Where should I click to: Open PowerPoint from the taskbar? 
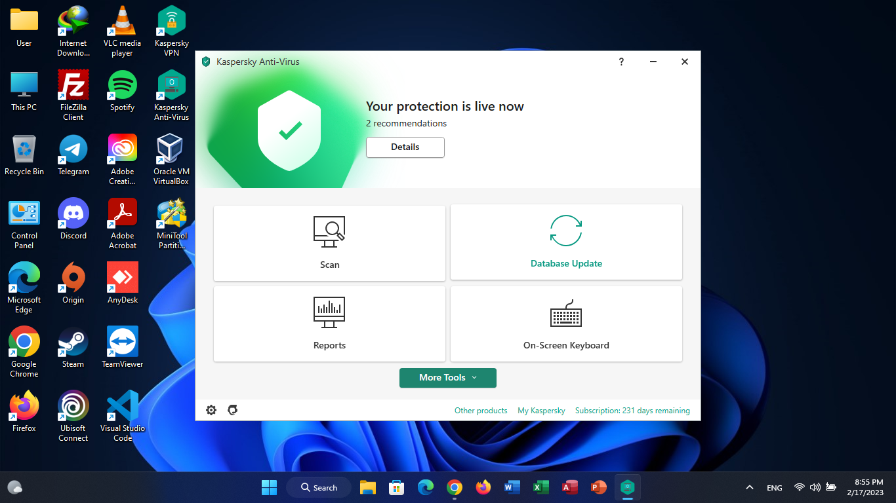coord(599,487)
